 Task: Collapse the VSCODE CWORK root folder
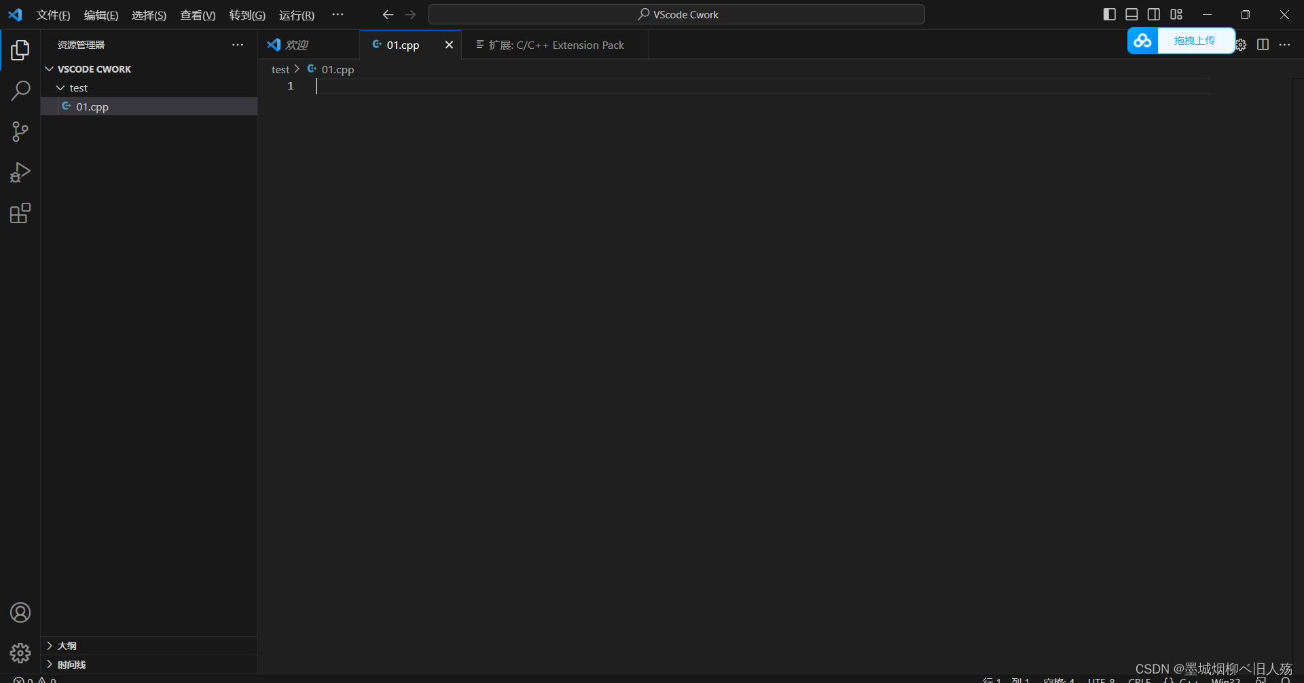coord(50,69)
